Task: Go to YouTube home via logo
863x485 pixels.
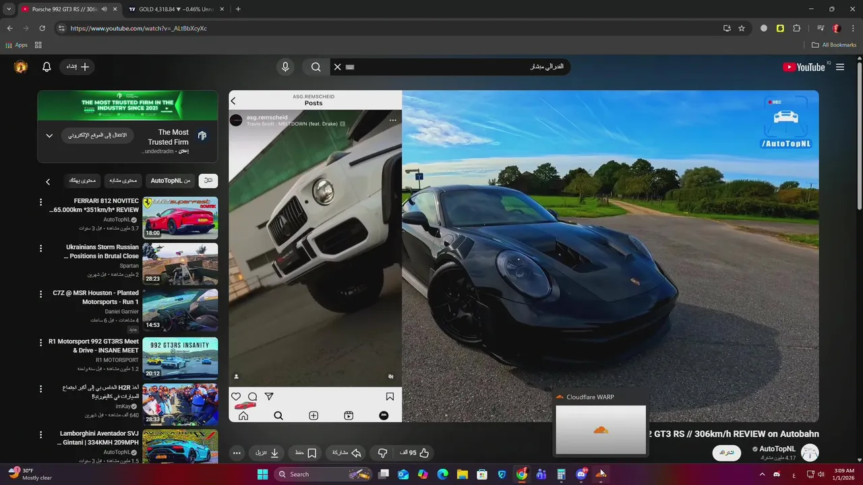Action: pos(804,67)
